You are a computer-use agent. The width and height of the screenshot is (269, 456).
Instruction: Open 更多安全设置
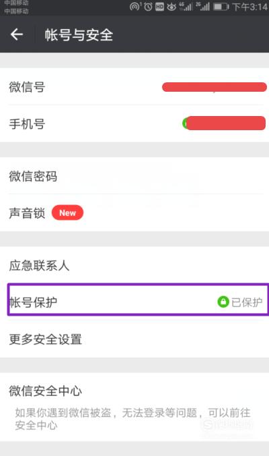[x=134, y=339]
